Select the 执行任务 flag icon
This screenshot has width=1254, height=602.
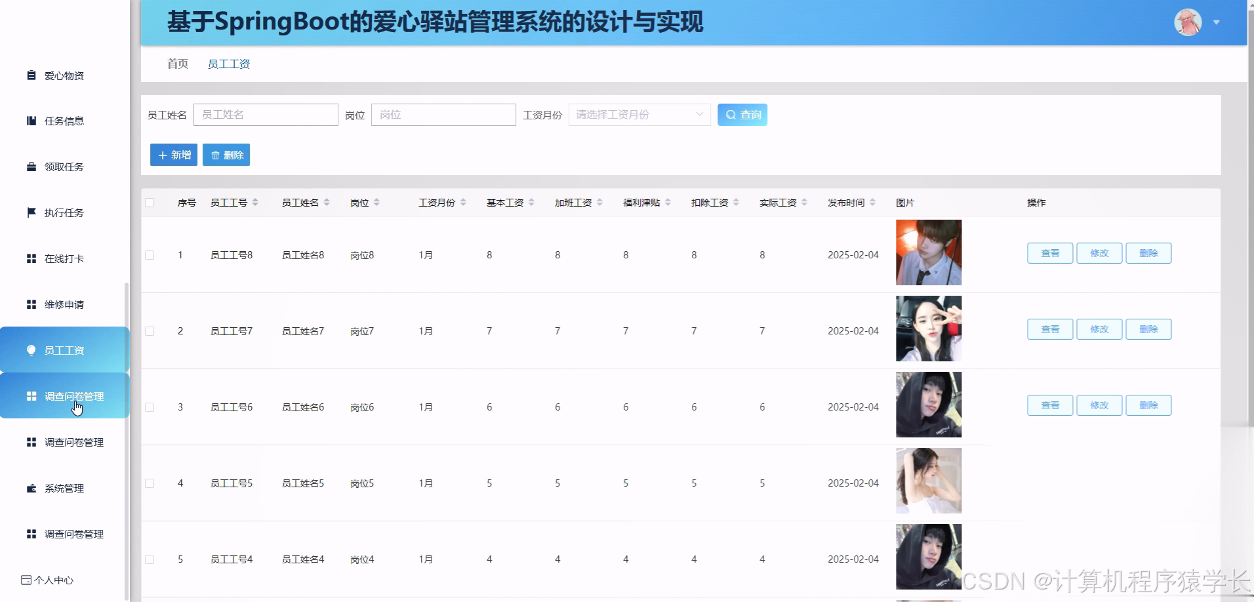click(x=30, y=212)
